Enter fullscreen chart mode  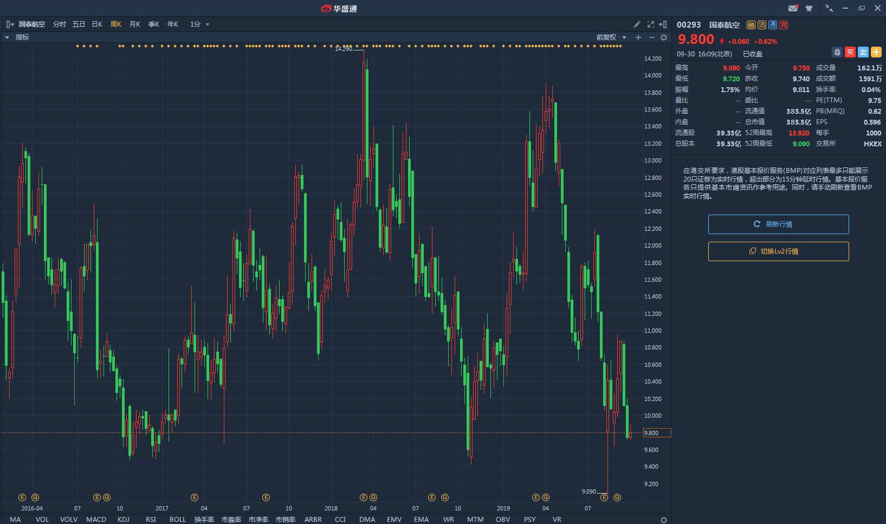click(x=650, y=24)
